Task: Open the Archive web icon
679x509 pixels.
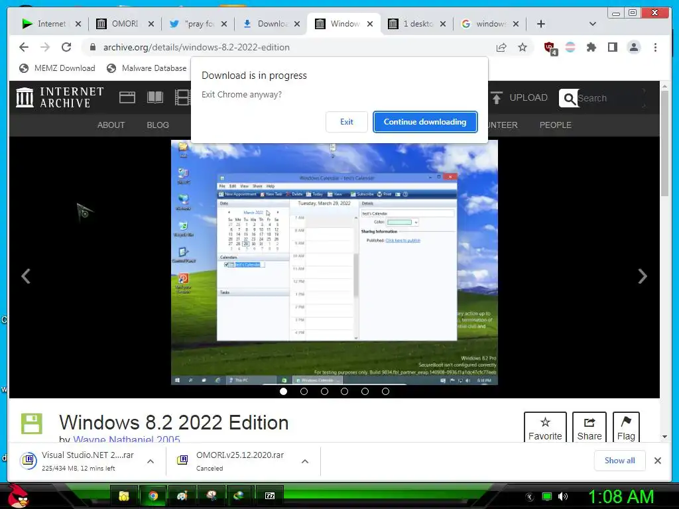Action: tap(127, 97)
